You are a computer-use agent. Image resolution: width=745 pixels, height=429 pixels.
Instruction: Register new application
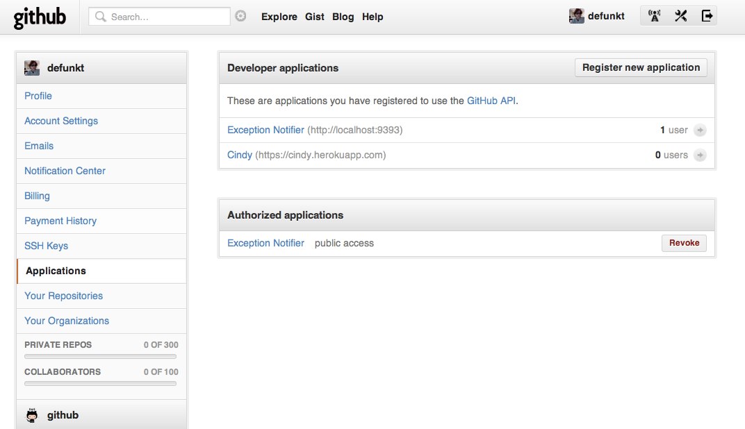pyautogui.click(x=640, y=67)
